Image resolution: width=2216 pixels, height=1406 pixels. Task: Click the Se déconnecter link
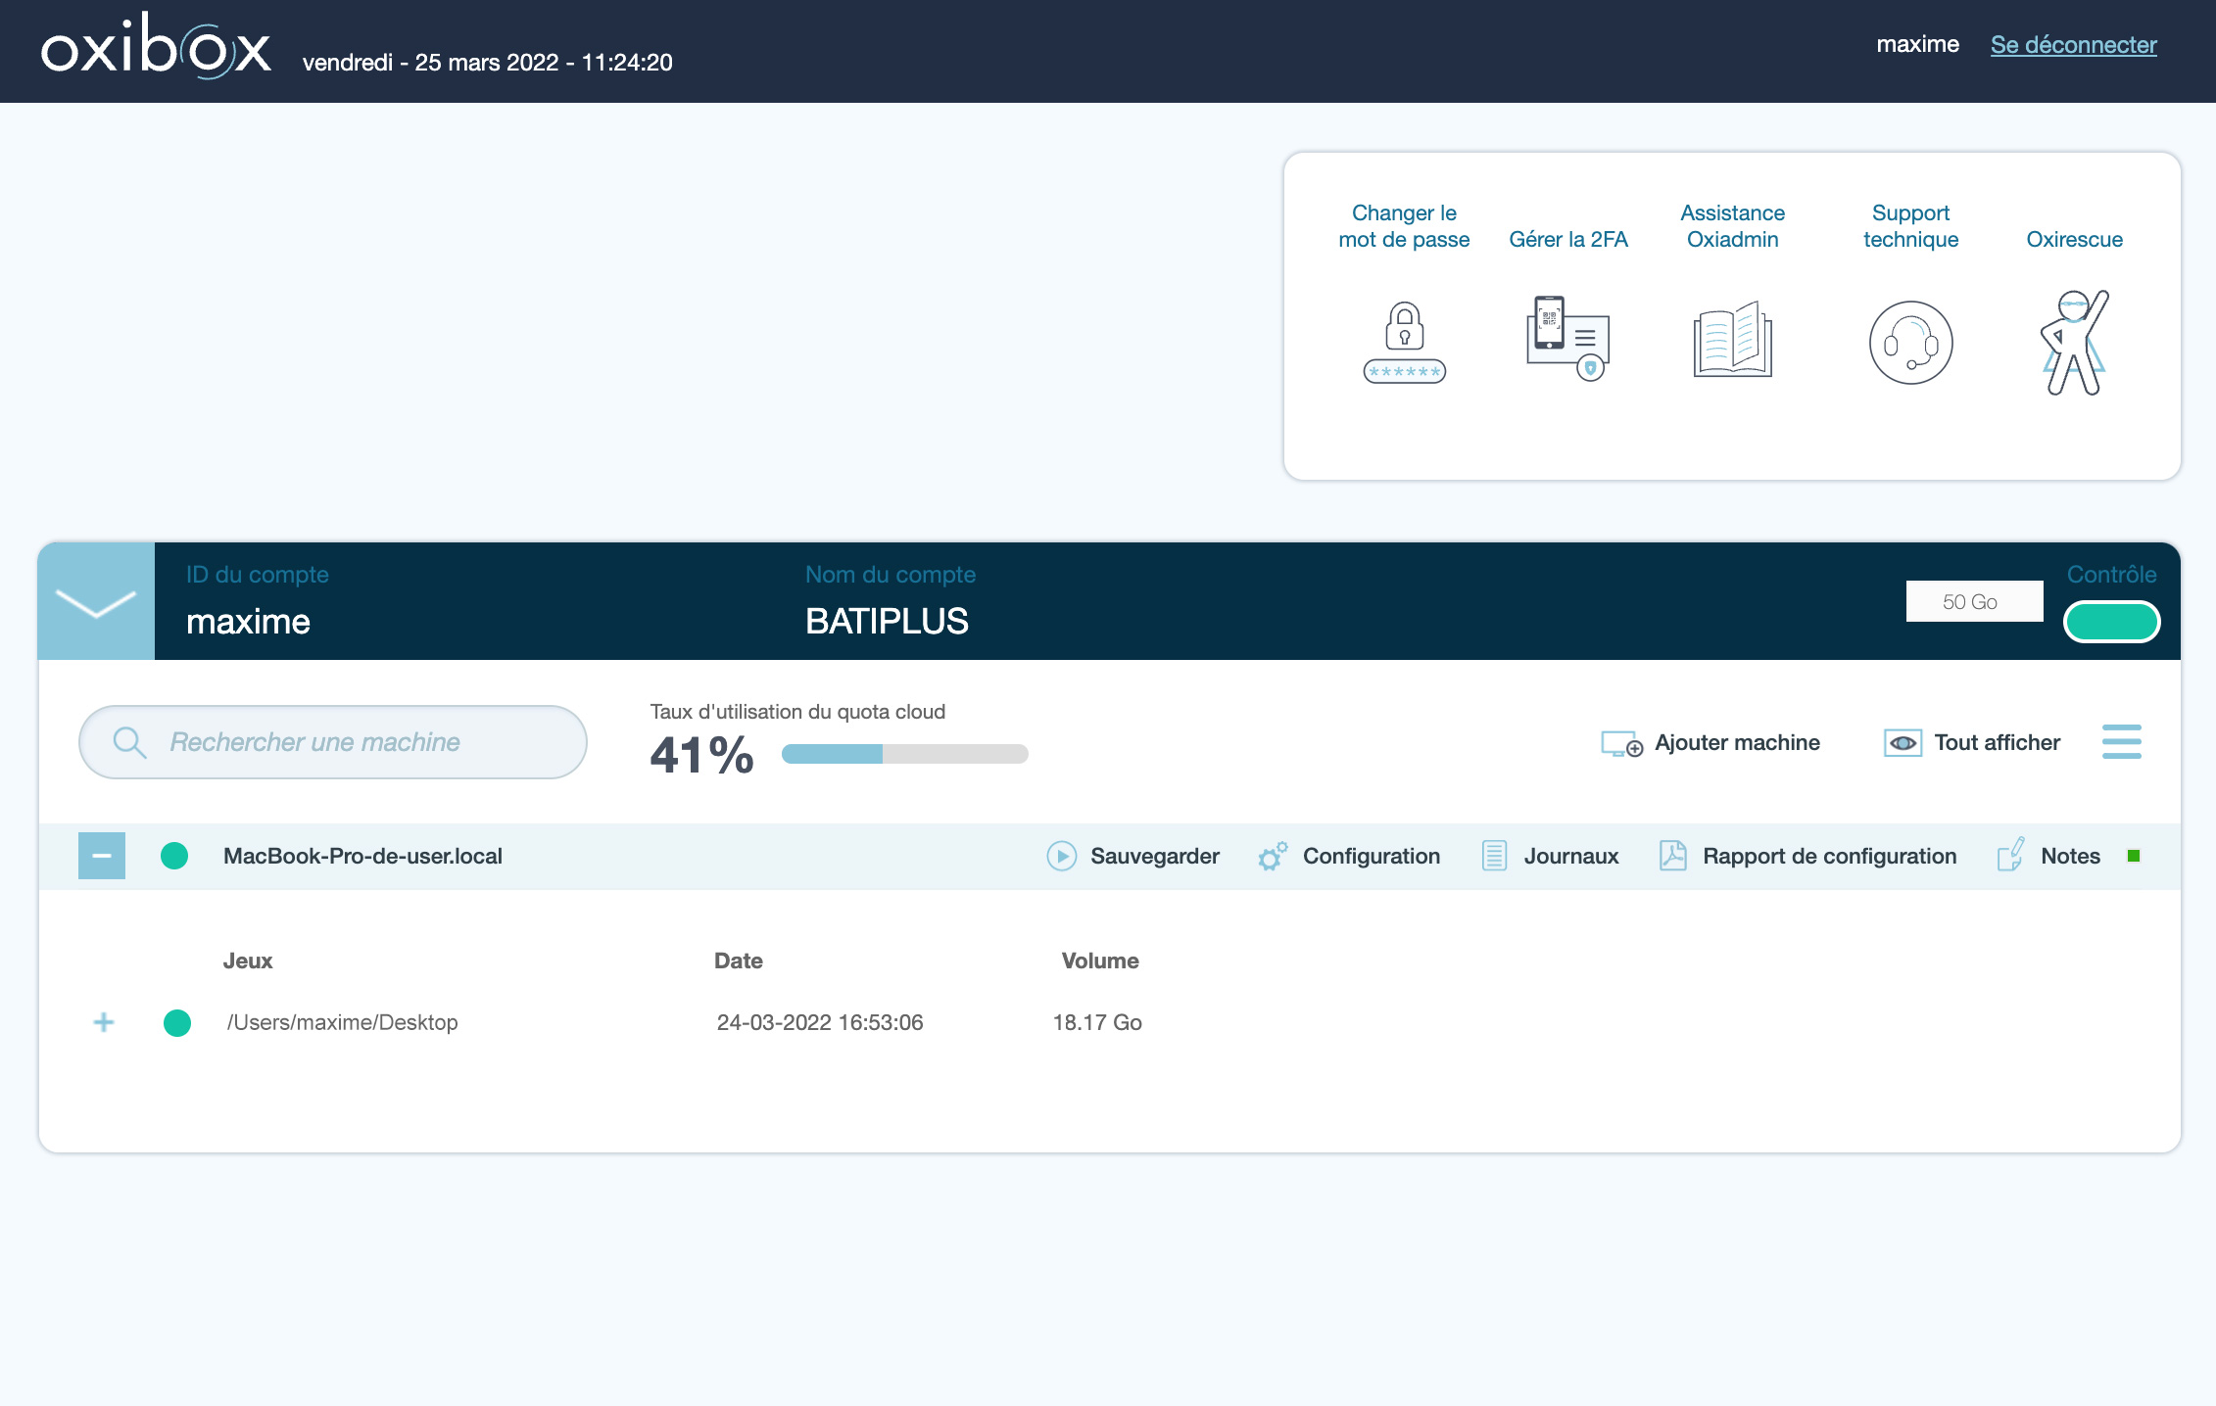click(x=2073, y=45)
